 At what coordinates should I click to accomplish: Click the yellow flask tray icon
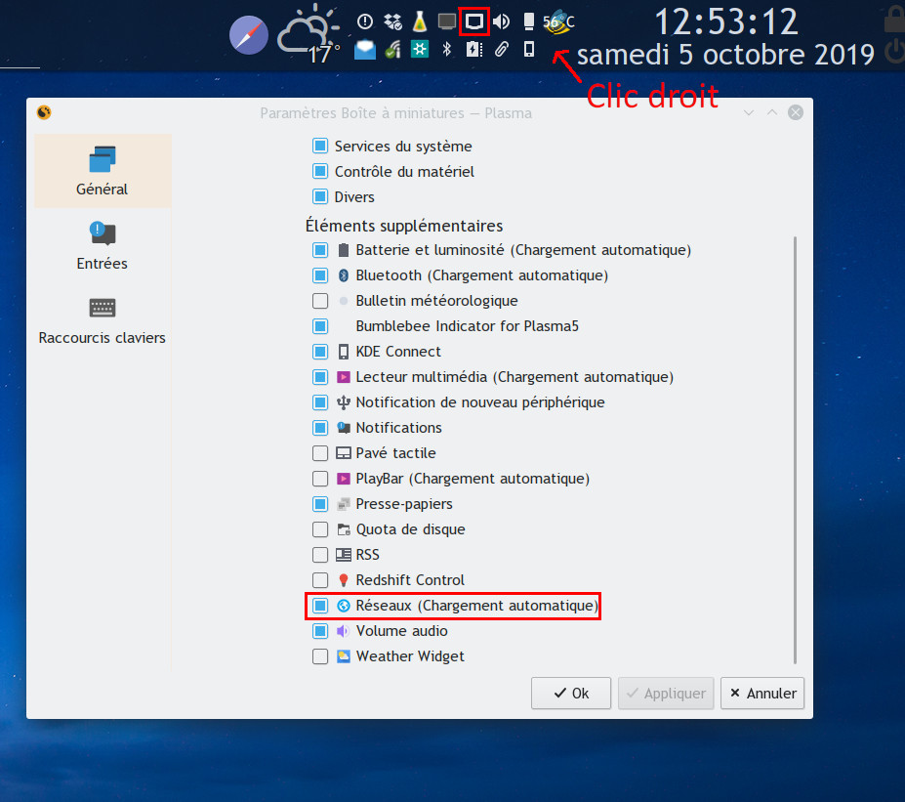click(x=420, y=21)
